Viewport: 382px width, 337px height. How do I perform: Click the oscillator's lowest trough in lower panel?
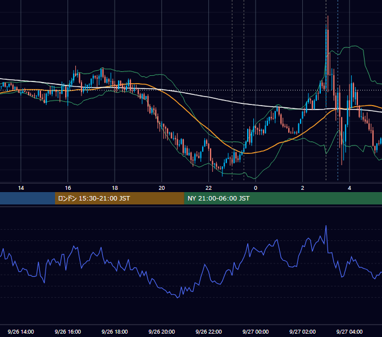[x=178, y=298]
